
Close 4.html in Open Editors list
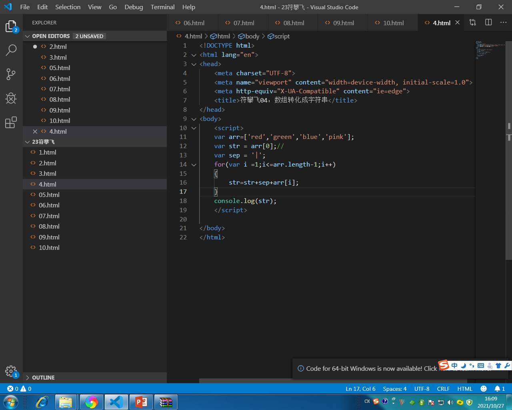point(35,131)
